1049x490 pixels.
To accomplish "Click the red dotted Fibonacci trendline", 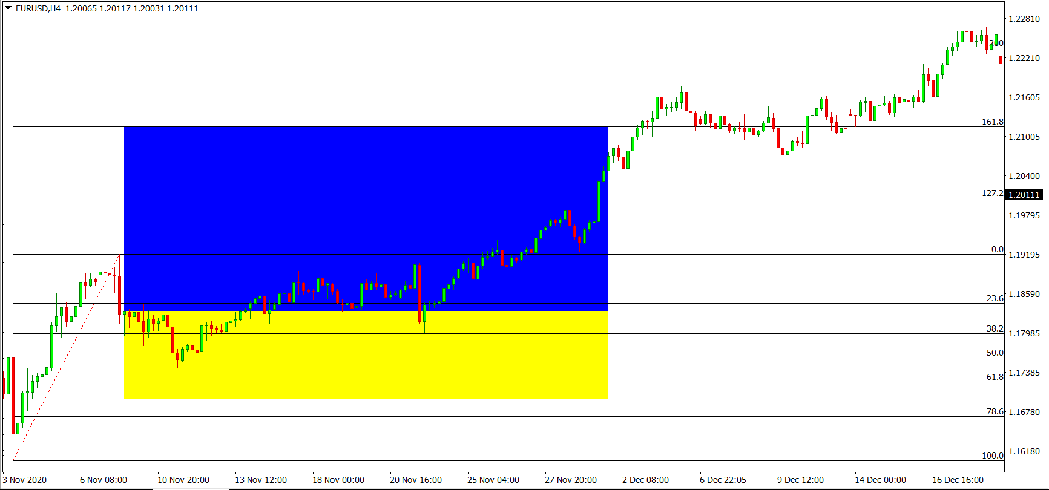I will 66,358.
